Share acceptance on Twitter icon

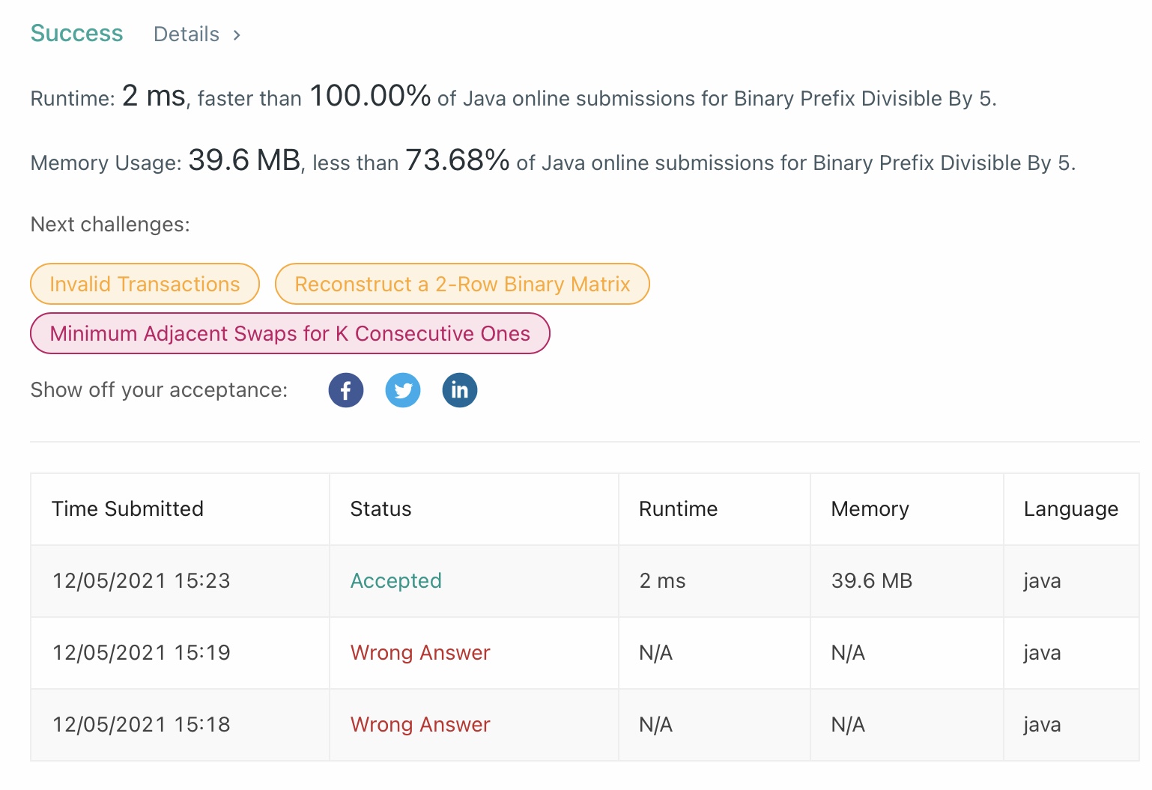point(403,390)
